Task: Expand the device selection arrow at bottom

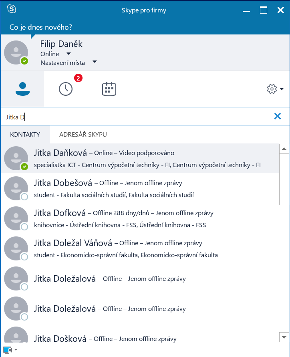Action: click(x=16, y=350)
